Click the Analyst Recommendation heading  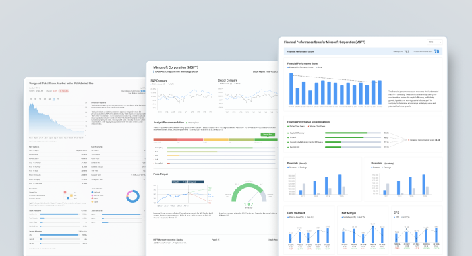click(x=169, y=123)
